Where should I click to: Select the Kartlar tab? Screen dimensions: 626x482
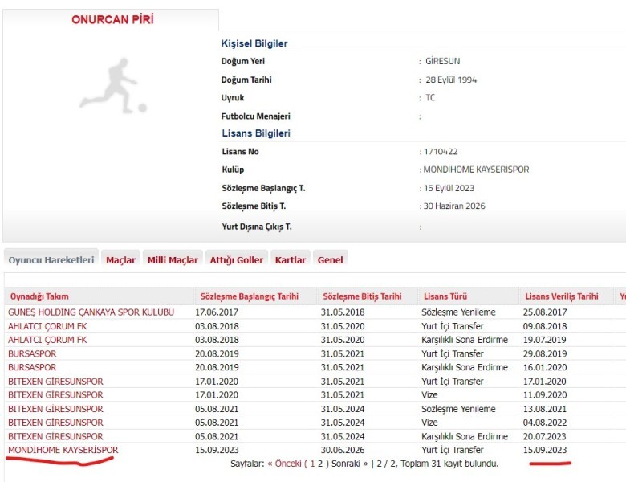coord(290,260)
